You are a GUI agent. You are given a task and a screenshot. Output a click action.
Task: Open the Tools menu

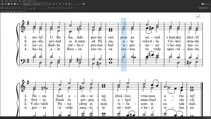25,1
